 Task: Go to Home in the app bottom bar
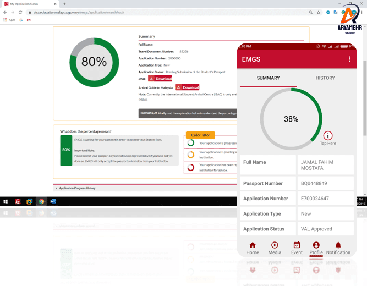pyautogui.click(x=253, y=248)
